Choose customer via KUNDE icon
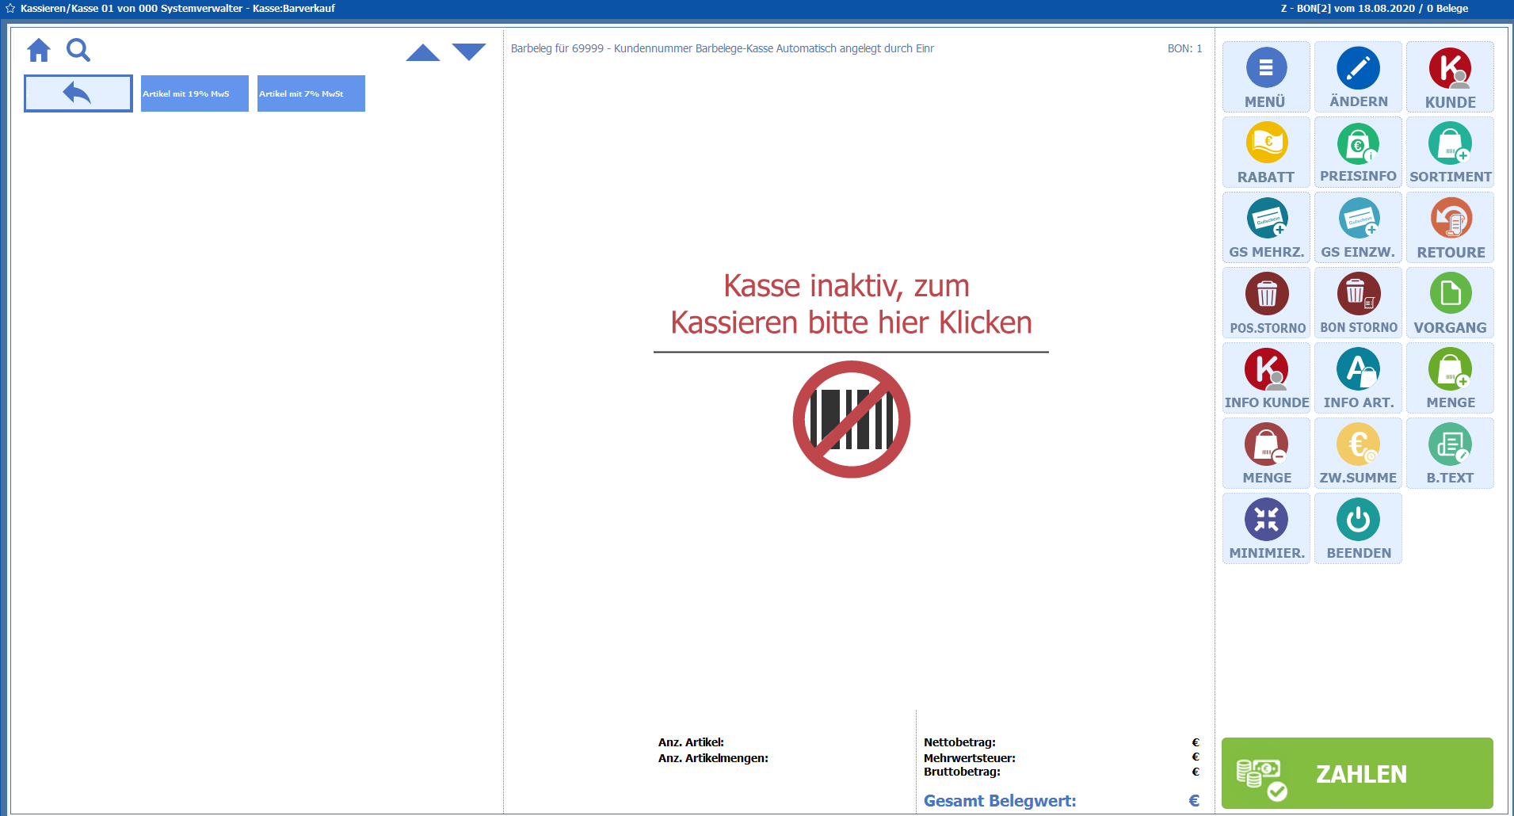Screen dimensions: 1514x816 click(x=1450, y=69)
